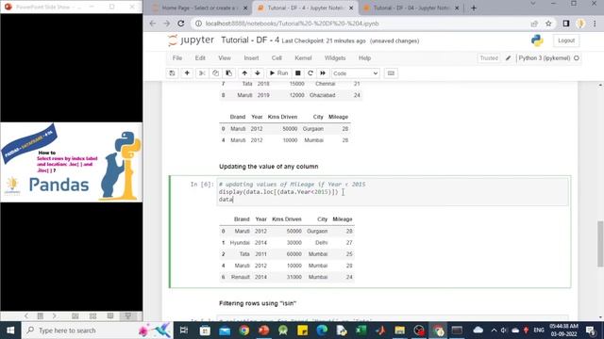Open PowerPoint from the taskbar
The image size is (604, 339).
point(264,331)
